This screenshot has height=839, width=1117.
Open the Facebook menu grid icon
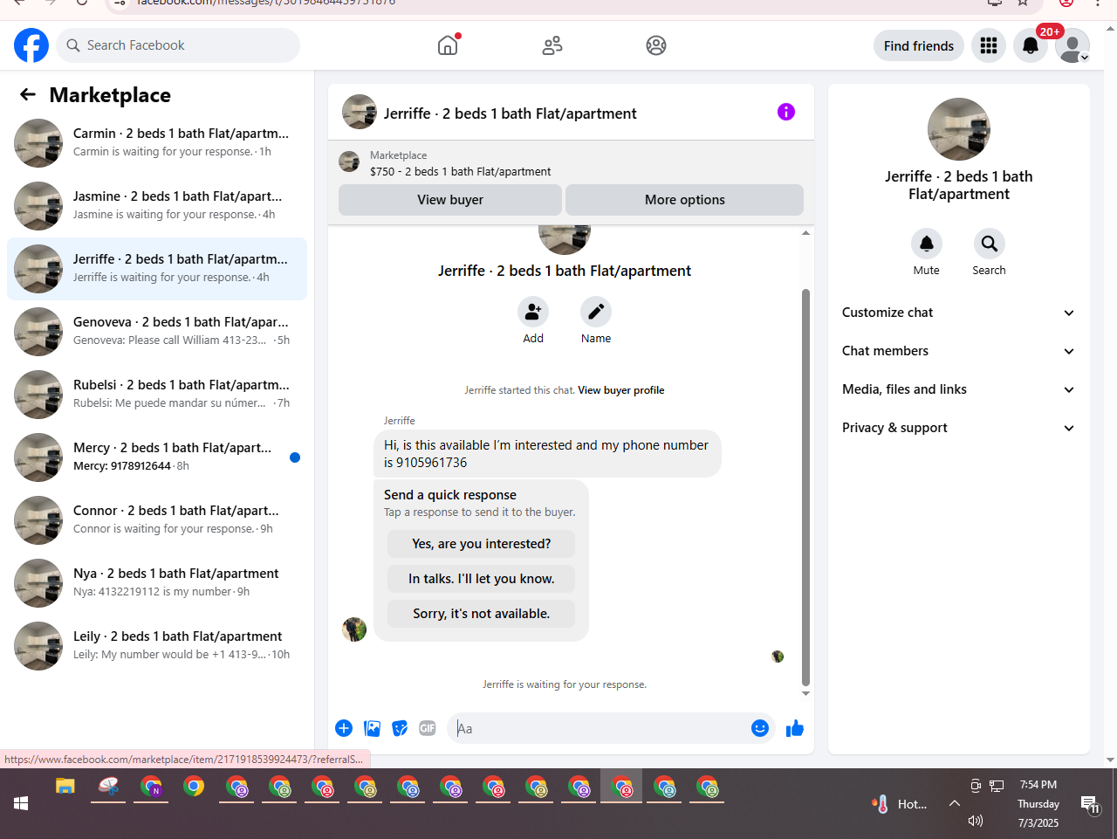pyautogui.click(x=989, y=45)
